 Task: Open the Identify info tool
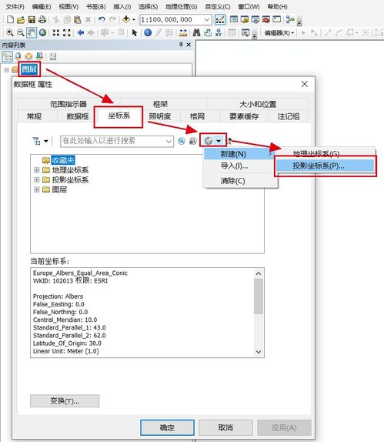coord(148,32)
